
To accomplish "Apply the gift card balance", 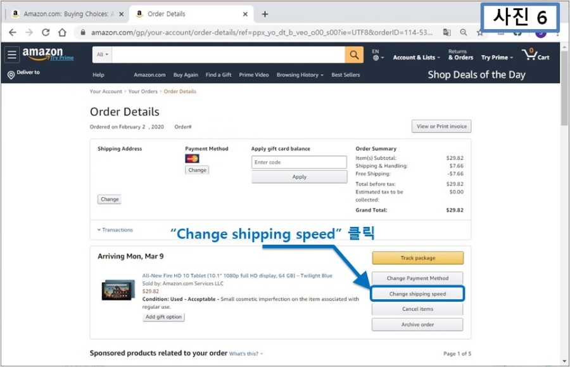I will 299,177.
